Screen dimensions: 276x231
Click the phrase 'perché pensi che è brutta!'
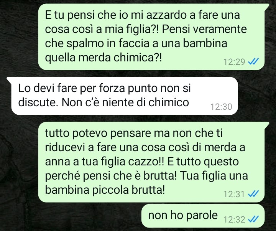pyautogui.click(x=111, y=176)
